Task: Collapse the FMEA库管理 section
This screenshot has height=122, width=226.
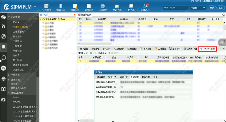Action: pyautogui.click(x=9, y=93)
